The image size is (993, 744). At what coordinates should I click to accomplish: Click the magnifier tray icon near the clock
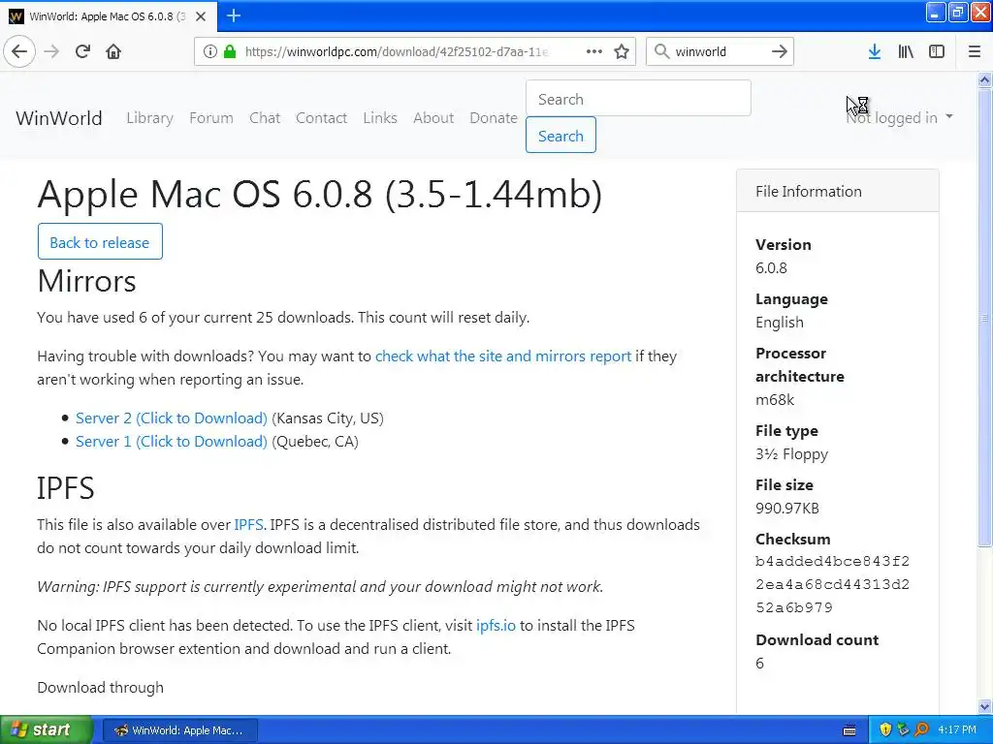pyautogui.click(x=921, y=730)
